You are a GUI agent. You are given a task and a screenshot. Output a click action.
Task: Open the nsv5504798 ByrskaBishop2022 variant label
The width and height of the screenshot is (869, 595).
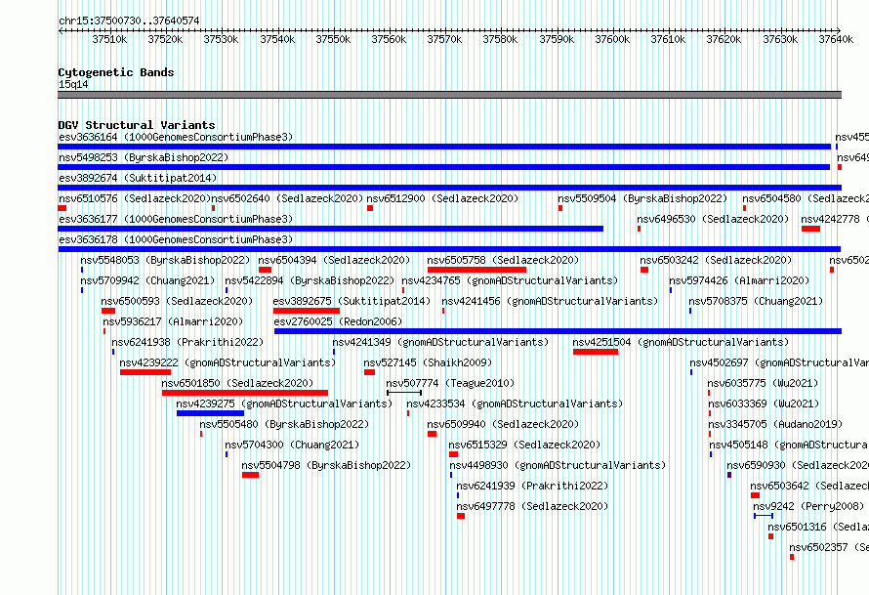[326, 465]
